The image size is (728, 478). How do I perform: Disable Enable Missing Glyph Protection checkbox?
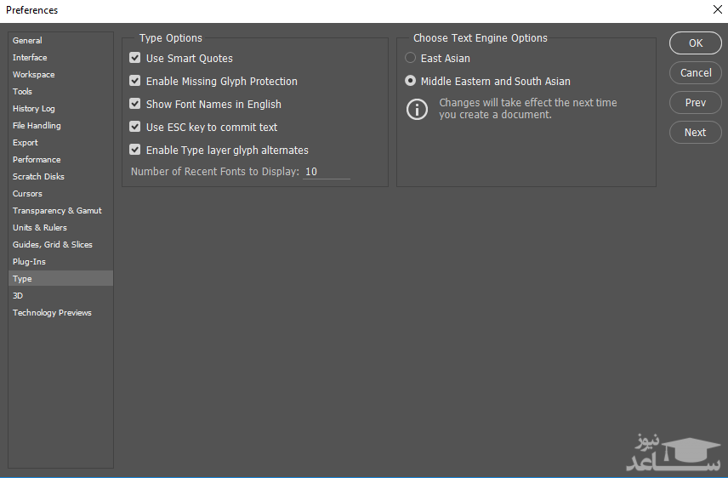134,82
